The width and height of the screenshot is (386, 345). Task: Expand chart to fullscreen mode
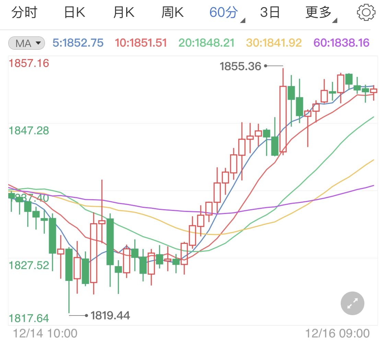[x=352, y=303]
